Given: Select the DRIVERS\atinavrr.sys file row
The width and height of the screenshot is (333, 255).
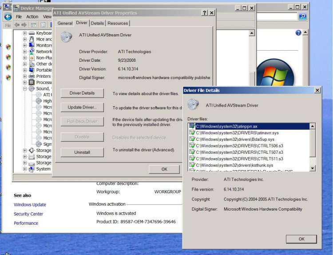Looking at the screenshot, I should 249,133.
